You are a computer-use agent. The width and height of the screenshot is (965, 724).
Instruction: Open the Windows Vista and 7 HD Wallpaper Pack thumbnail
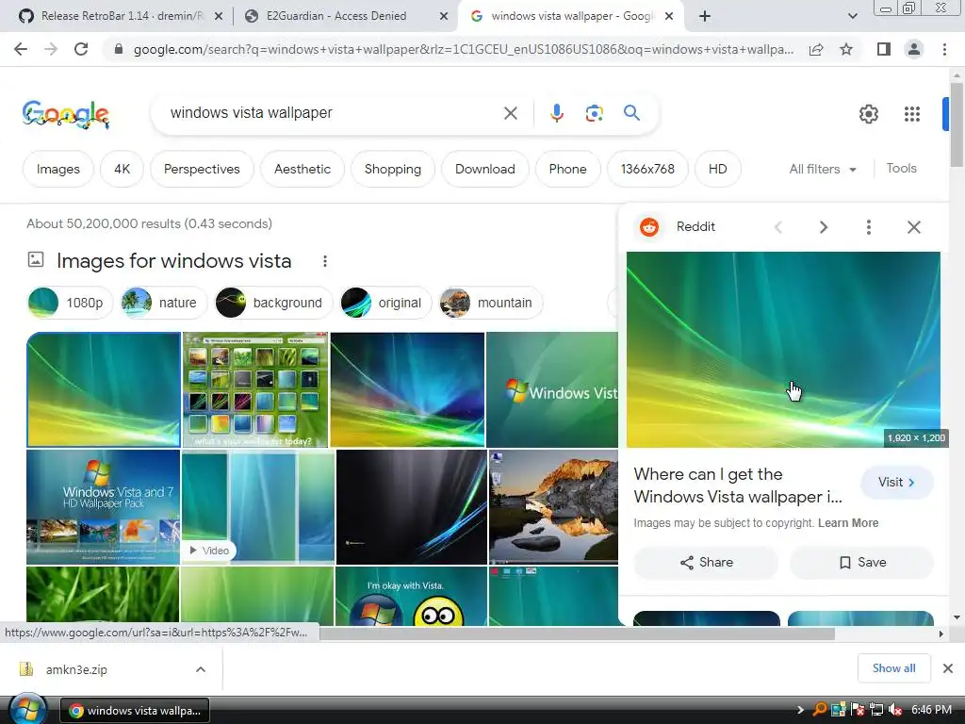[x=104, y=506]
